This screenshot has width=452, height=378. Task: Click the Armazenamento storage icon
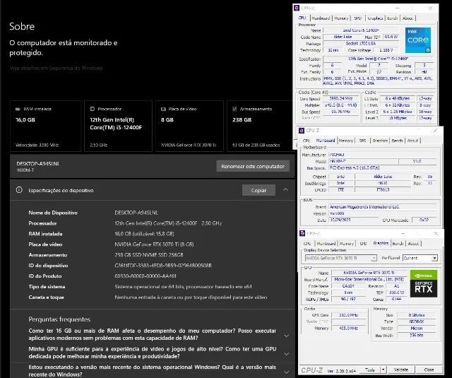[234, 109]
